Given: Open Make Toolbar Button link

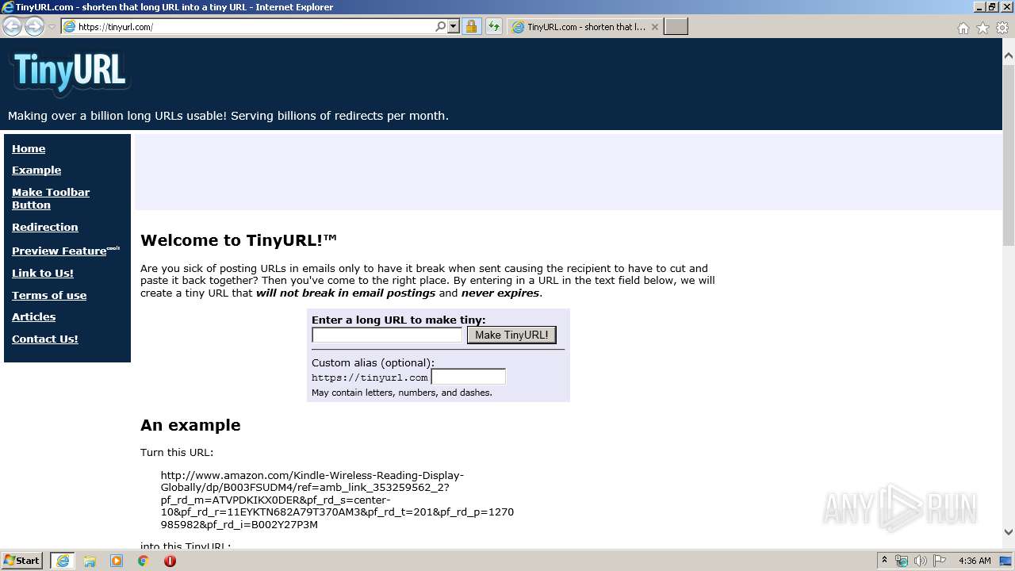Looking at the screenshot, I should [x=51, y=198].
